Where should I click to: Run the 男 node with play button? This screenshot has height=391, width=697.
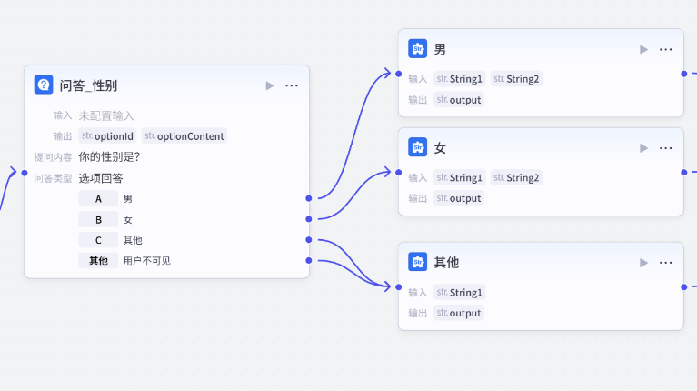tap(643, 49)
